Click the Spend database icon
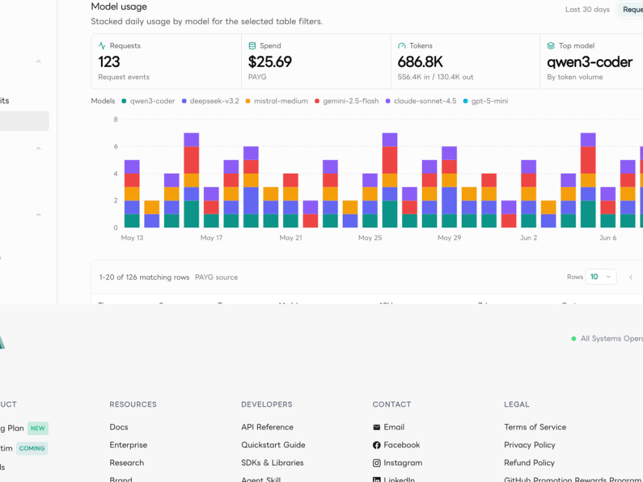 coord(252,46)
